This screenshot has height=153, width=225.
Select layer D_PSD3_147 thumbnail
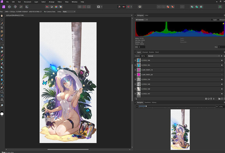pos(139,94)
